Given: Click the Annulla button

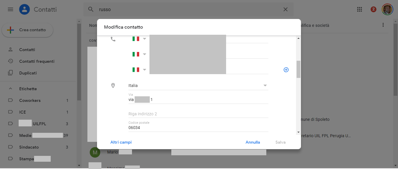Looking at the screenshot, I should pos(253,142).
